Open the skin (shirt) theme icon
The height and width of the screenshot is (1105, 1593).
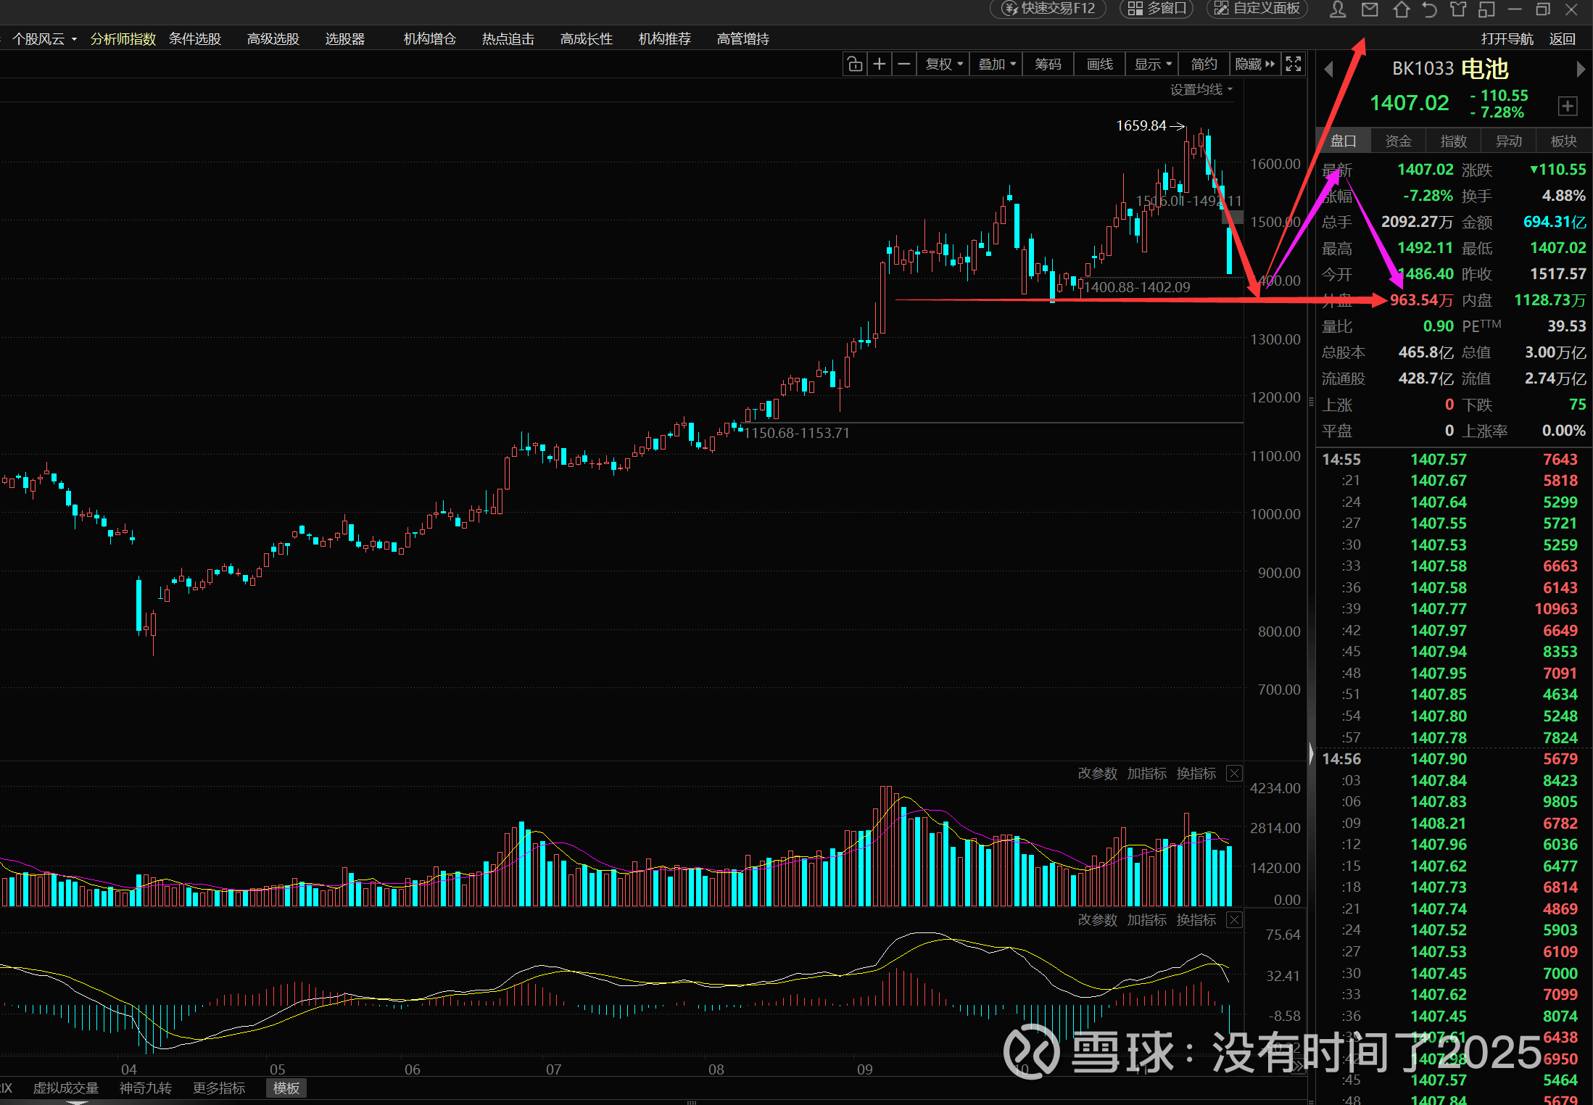coord(1458,9)
